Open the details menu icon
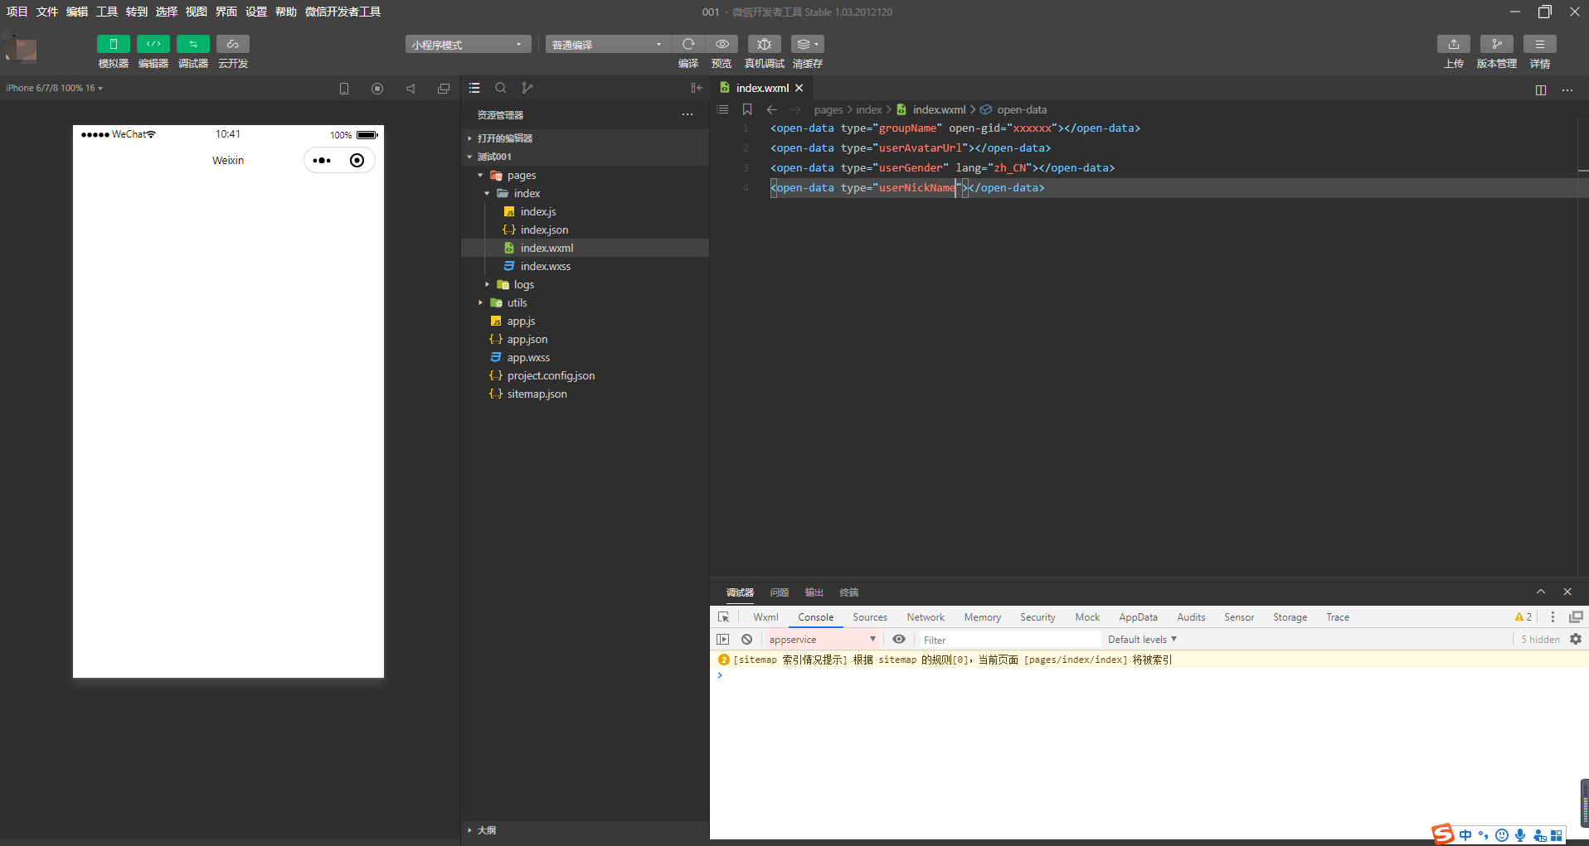The width and height of the screenshot is (1589, 846). [1539, 44]
